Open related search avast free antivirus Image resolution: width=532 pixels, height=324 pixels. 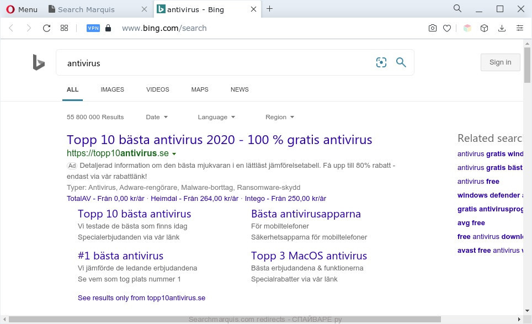click(x=490, y=251)
